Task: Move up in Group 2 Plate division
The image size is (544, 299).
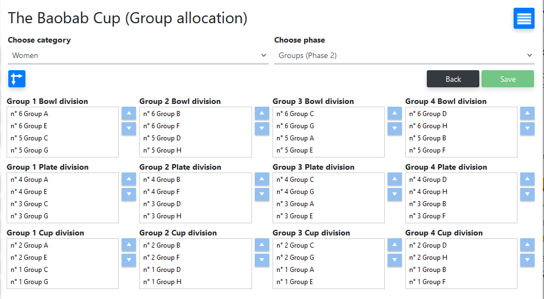Action: 261,179
